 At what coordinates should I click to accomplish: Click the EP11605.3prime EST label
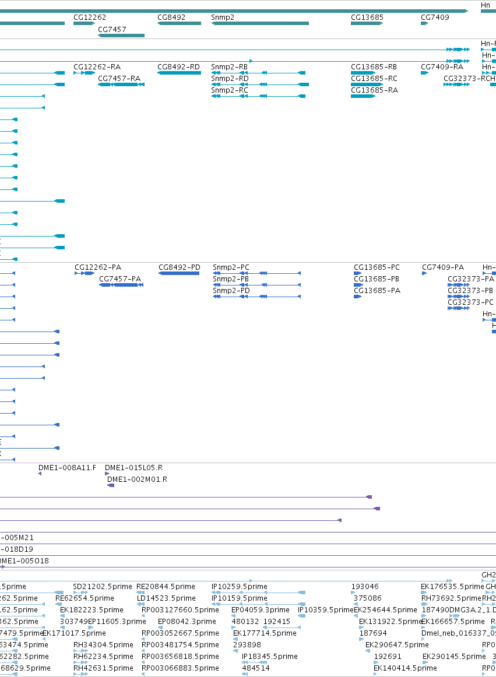tap(117, 622)
